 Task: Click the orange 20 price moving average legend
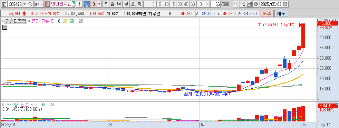tap(65, 21)
